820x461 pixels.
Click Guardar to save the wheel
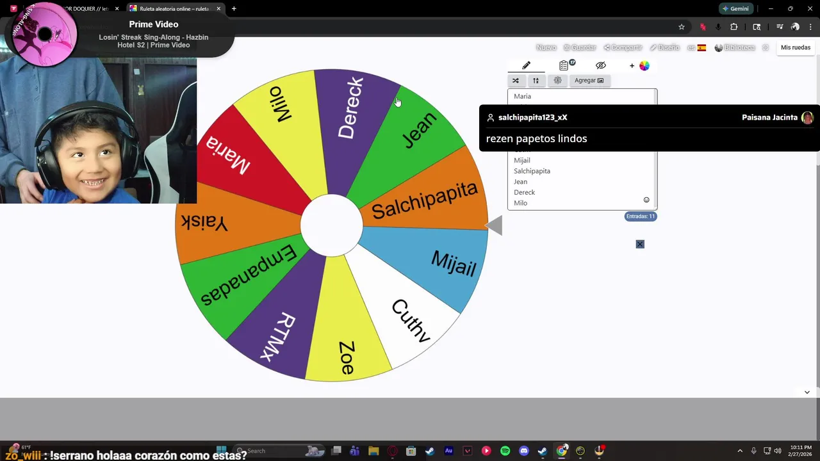(580, 47)
